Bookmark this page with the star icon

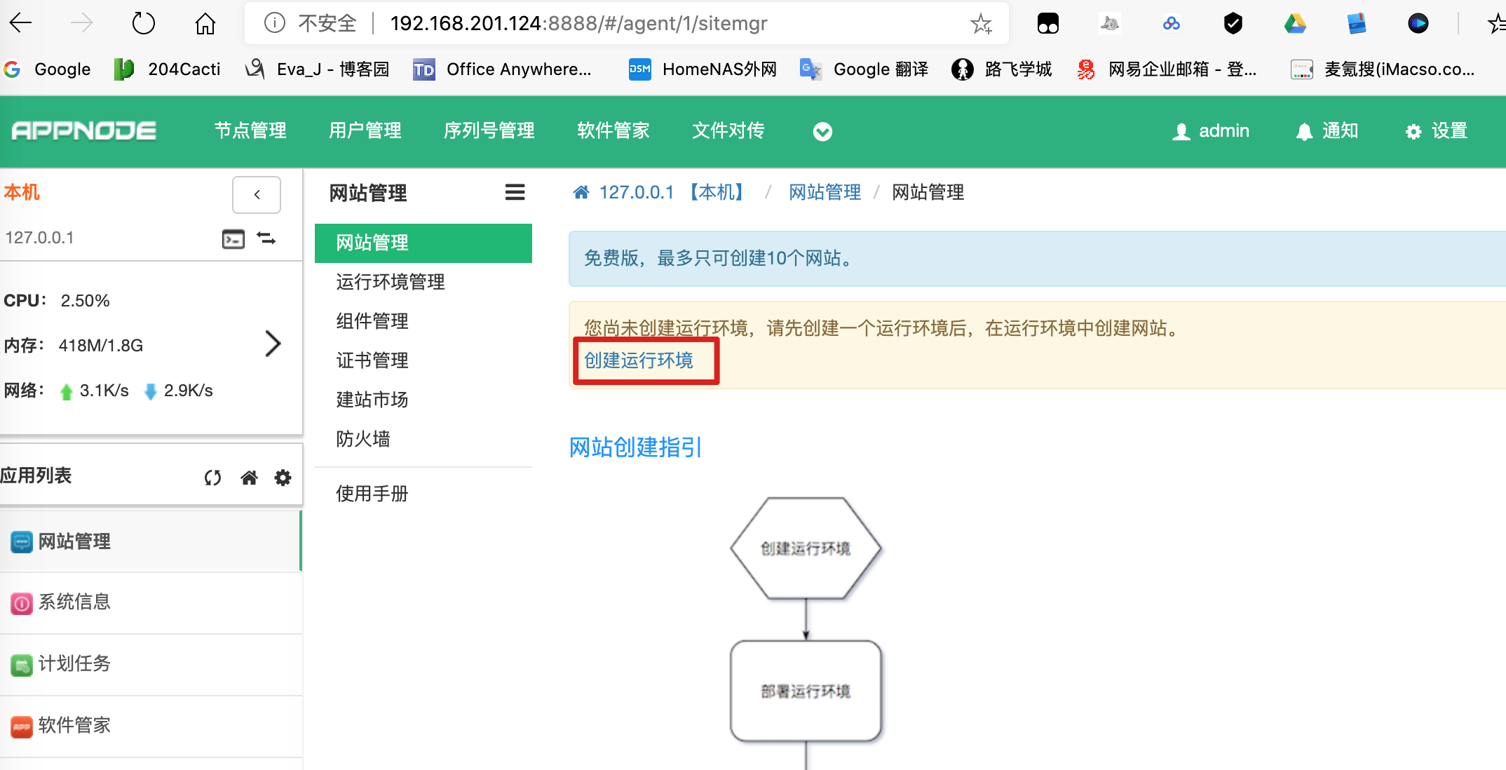(x=981, y=25)
